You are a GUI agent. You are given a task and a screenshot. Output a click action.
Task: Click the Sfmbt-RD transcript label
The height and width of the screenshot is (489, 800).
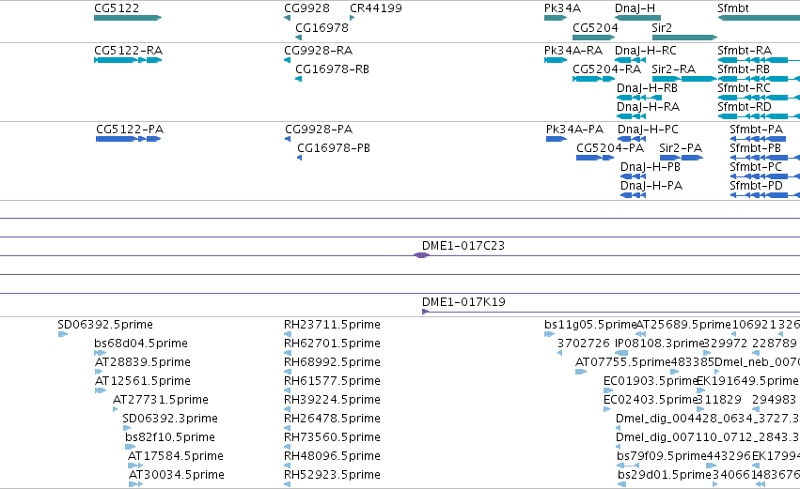[745, 107]
